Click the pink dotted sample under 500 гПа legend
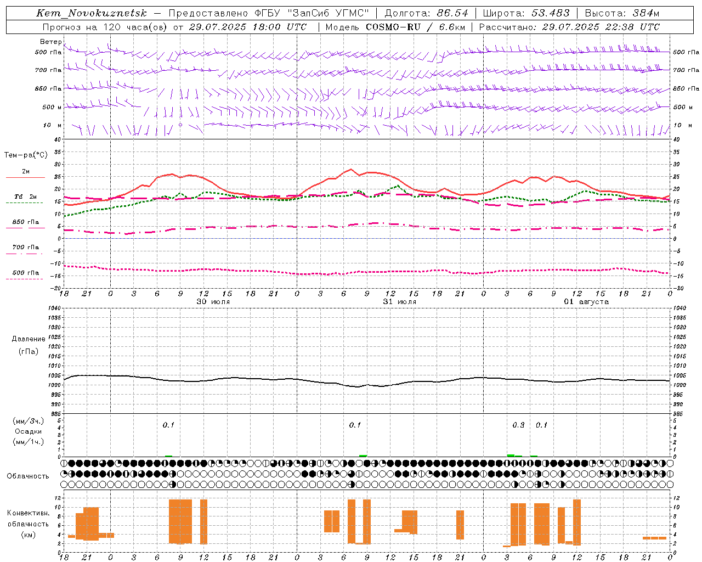This screenshot has width=702, height=562. coord(24,279)
